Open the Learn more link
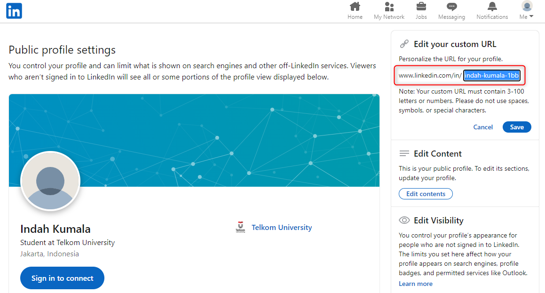This screenshot has width=545, height=293. (x=415, y=284)
